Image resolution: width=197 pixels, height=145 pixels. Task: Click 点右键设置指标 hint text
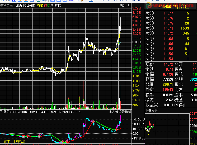tap(120, 112)
